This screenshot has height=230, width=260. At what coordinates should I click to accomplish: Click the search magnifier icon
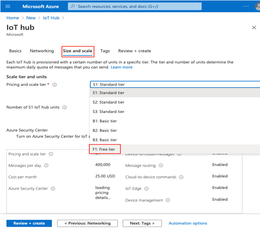tap(72, 6)
